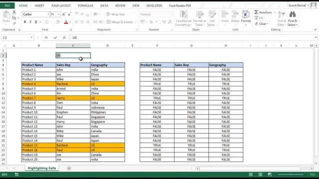Click the Decrease Indent icon
This screenshot has height=179, width=319.
tap(95, 22)
